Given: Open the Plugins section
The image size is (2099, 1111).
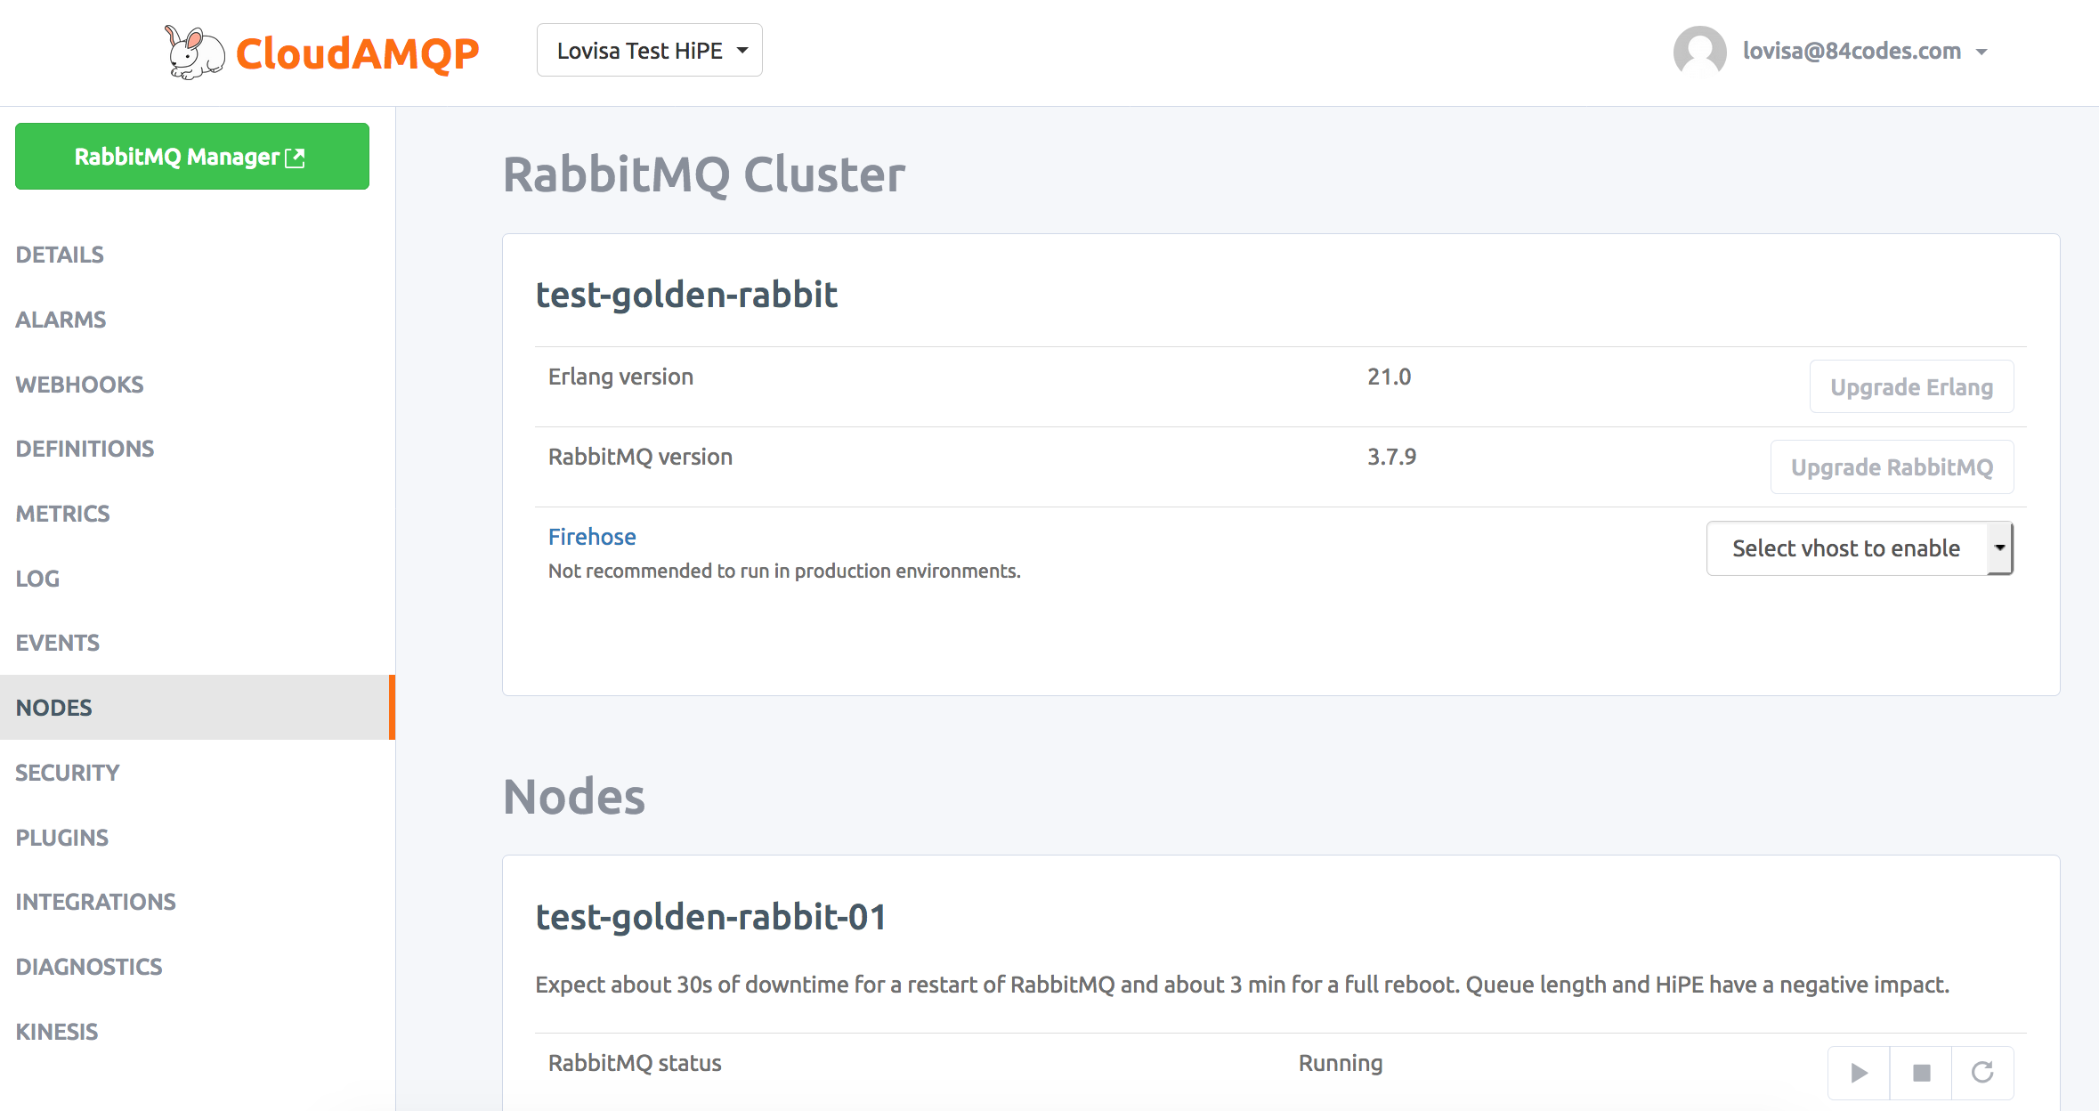Looking at the screenshot, I should tap(61, 838).
